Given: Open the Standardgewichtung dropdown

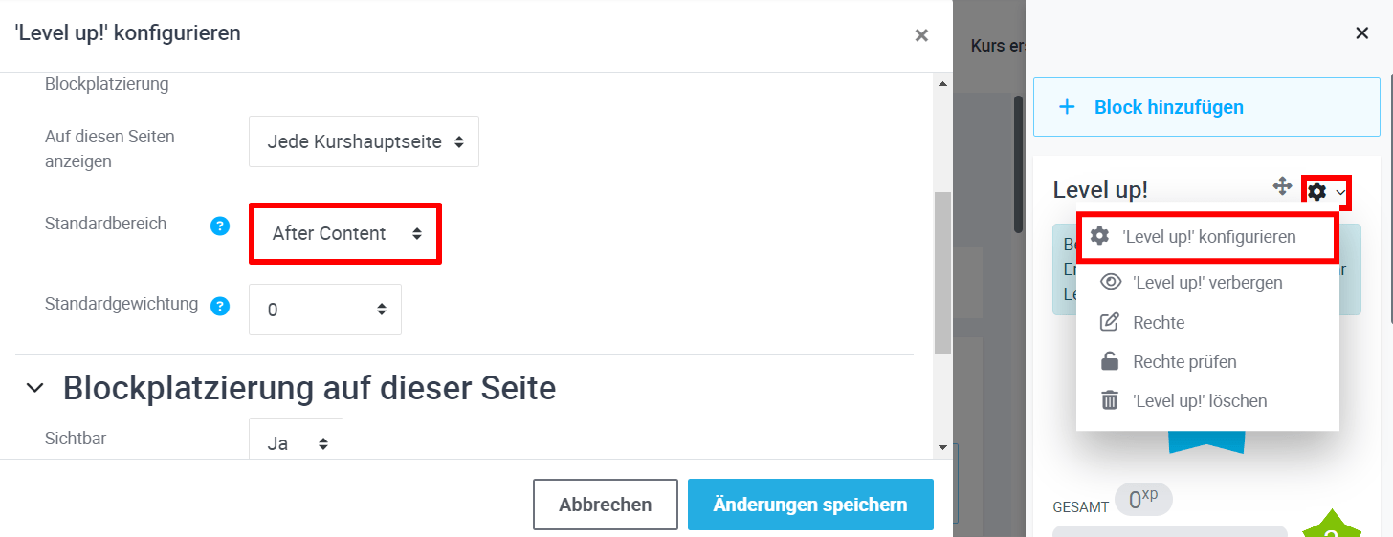Looking at the screenshot, I should click(x=325, y=310).
